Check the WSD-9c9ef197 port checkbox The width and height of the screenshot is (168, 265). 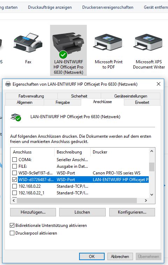point(15,173)
